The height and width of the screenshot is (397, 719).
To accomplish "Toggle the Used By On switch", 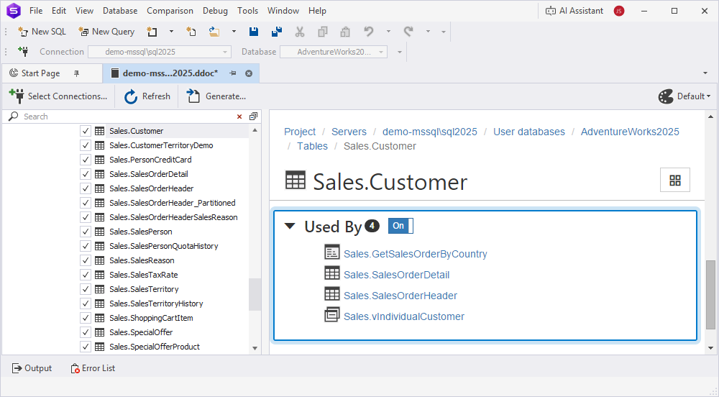I will [400, 226].
